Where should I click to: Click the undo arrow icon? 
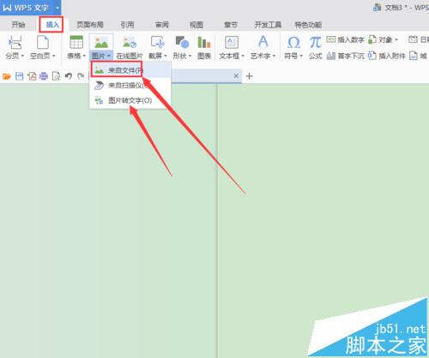[68, 76]
